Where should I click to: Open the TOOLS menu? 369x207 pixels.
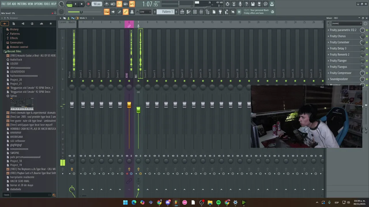(47, 4)
